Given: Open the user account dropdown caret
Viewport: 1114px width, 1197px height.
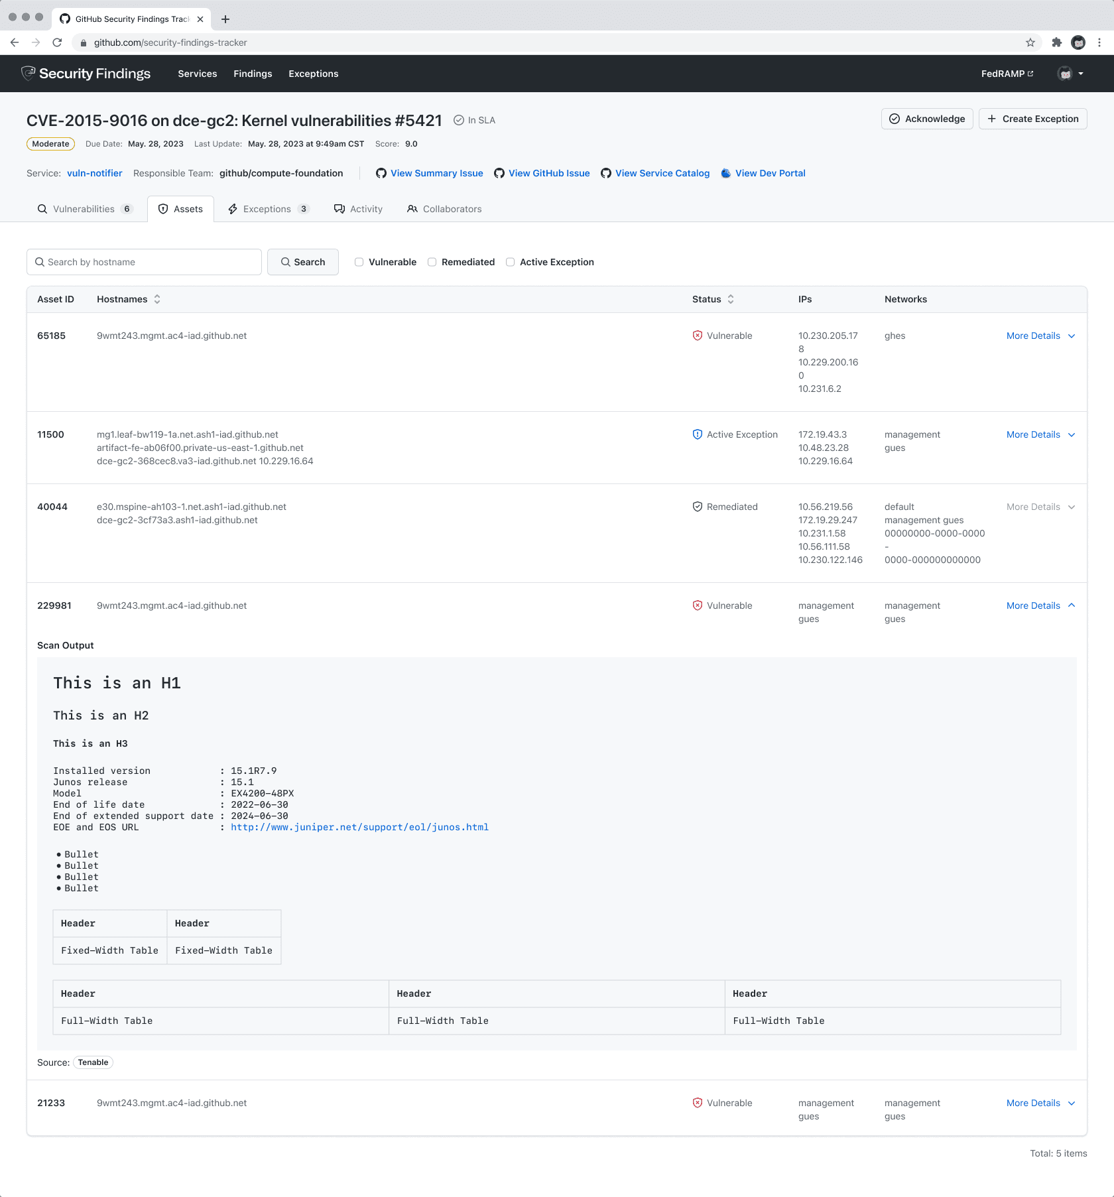Looking at the screenshot, I should tap(1081, 74).
